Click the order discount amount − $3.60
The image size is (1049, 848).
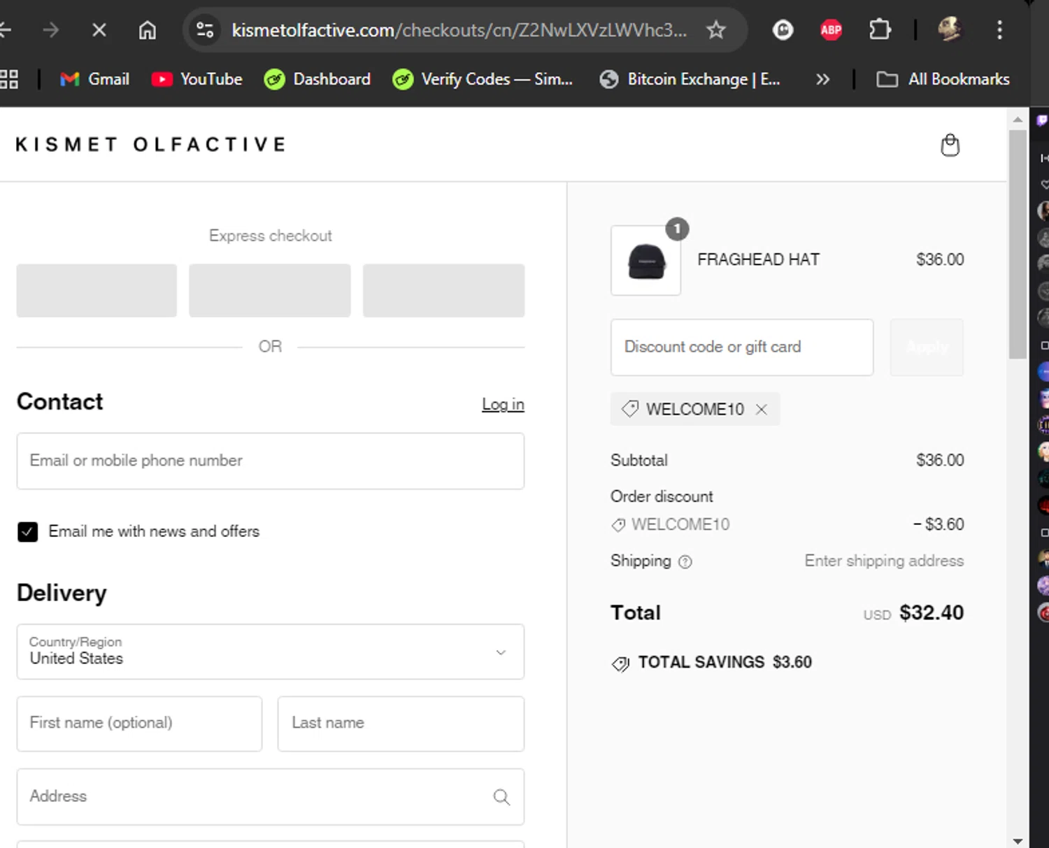pos(939,524)
